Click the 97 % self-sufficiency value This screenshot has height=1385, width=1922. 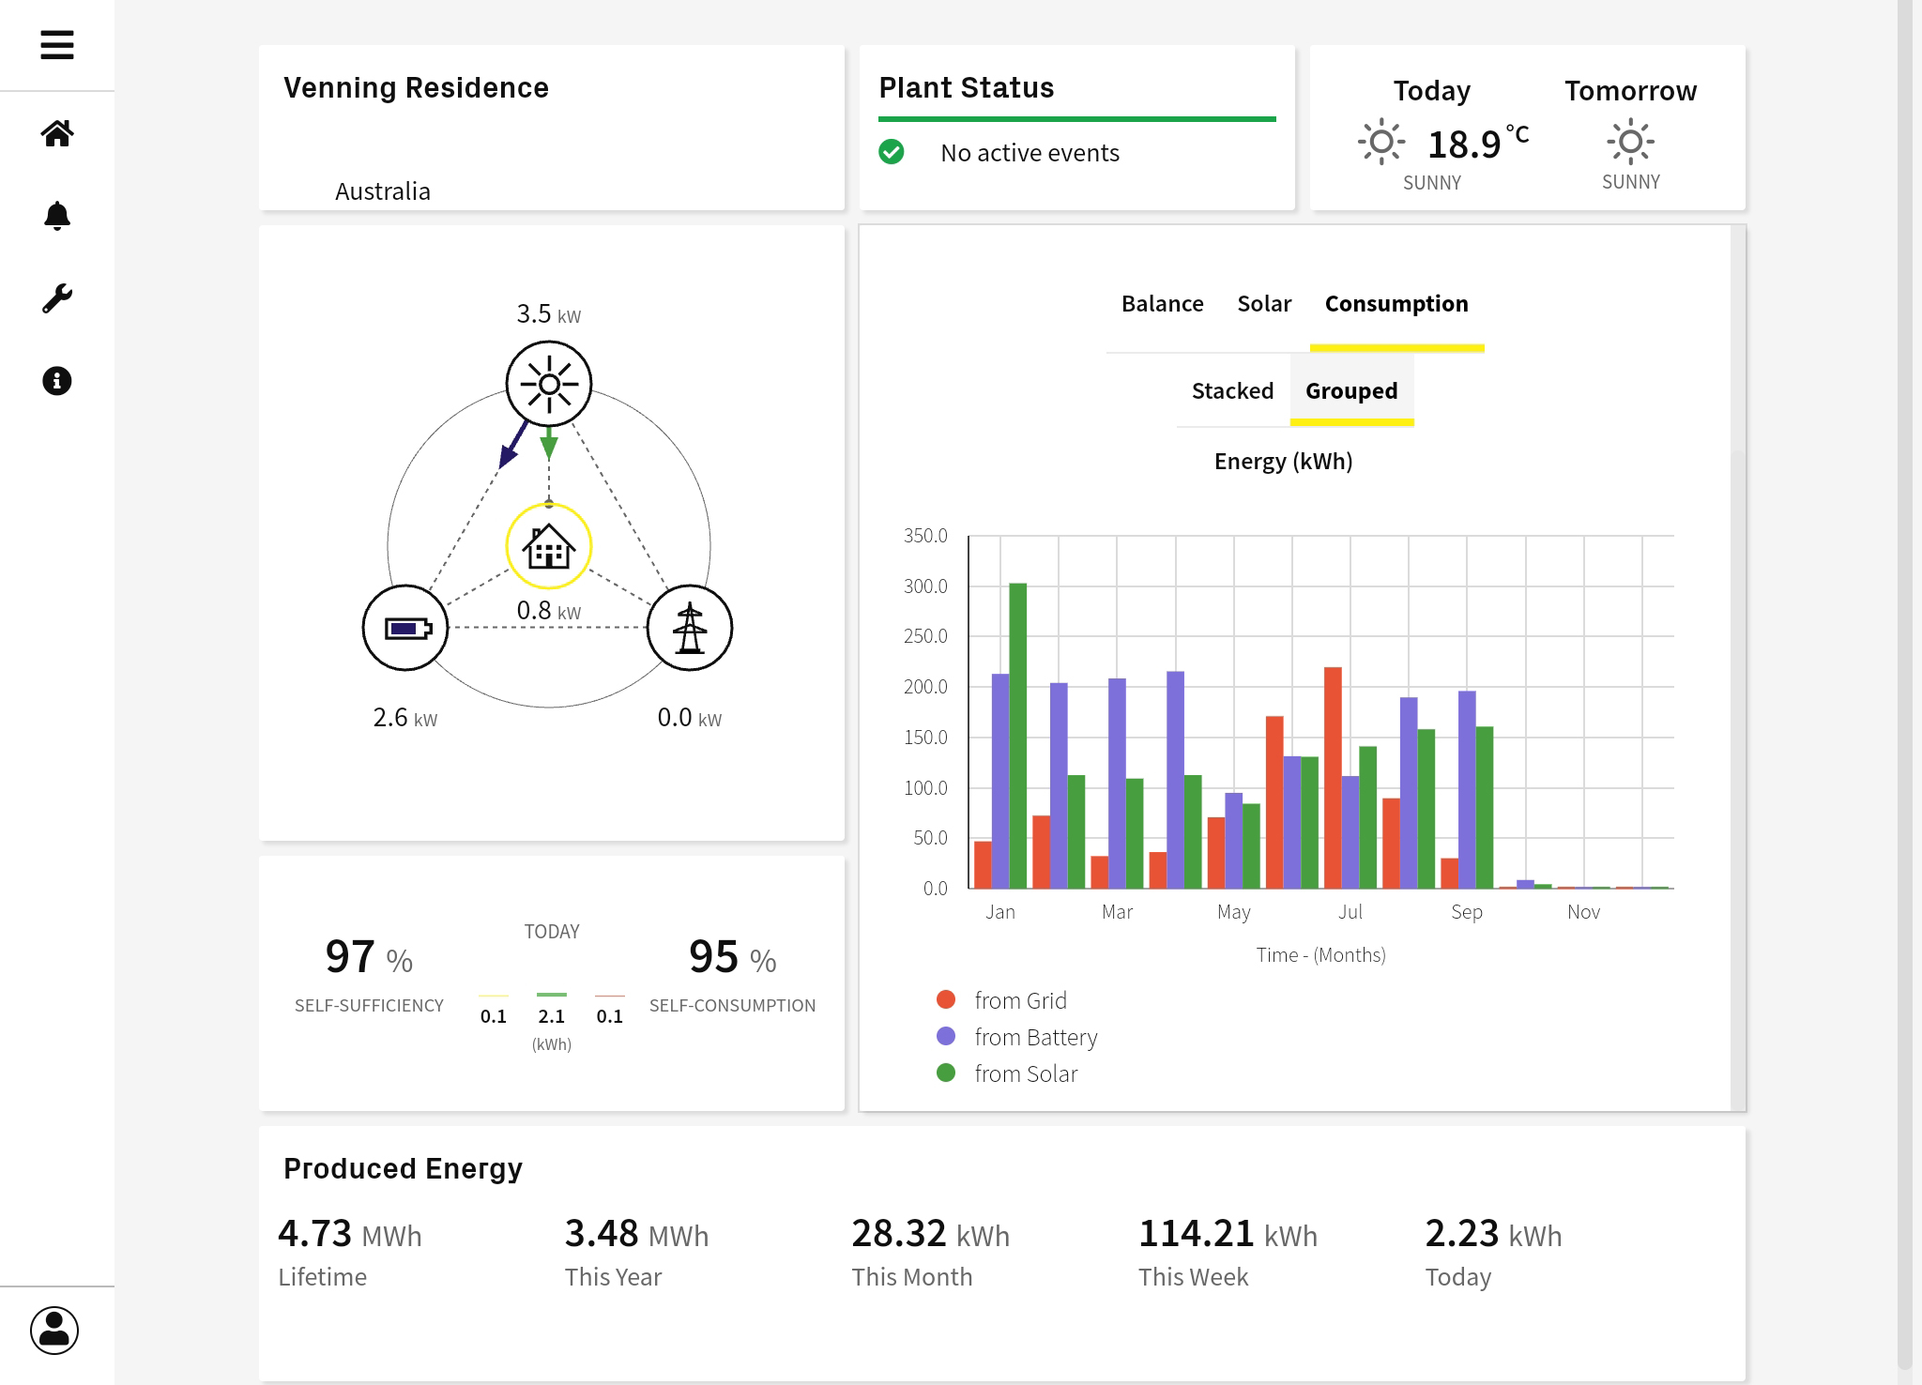click(x=369, y=957)
